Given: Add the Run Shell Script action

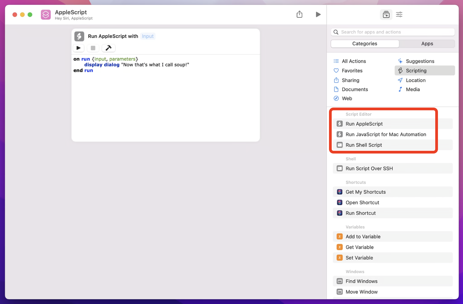Looking at the screenshot, I should [x=393, y=145].
